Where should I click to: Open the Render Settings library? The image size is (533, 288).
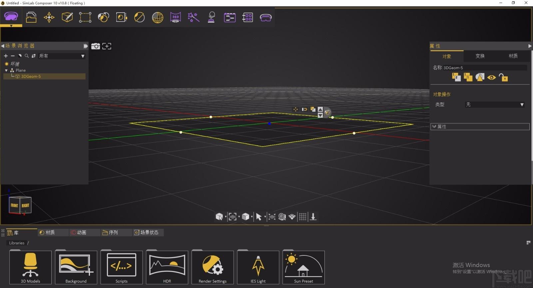[x=213, y=267]
